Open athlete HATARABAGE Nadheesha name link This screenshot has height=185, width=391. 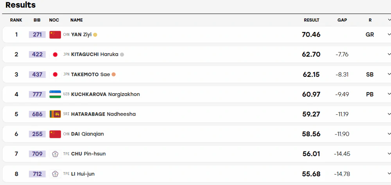click(x=104, y=114)
